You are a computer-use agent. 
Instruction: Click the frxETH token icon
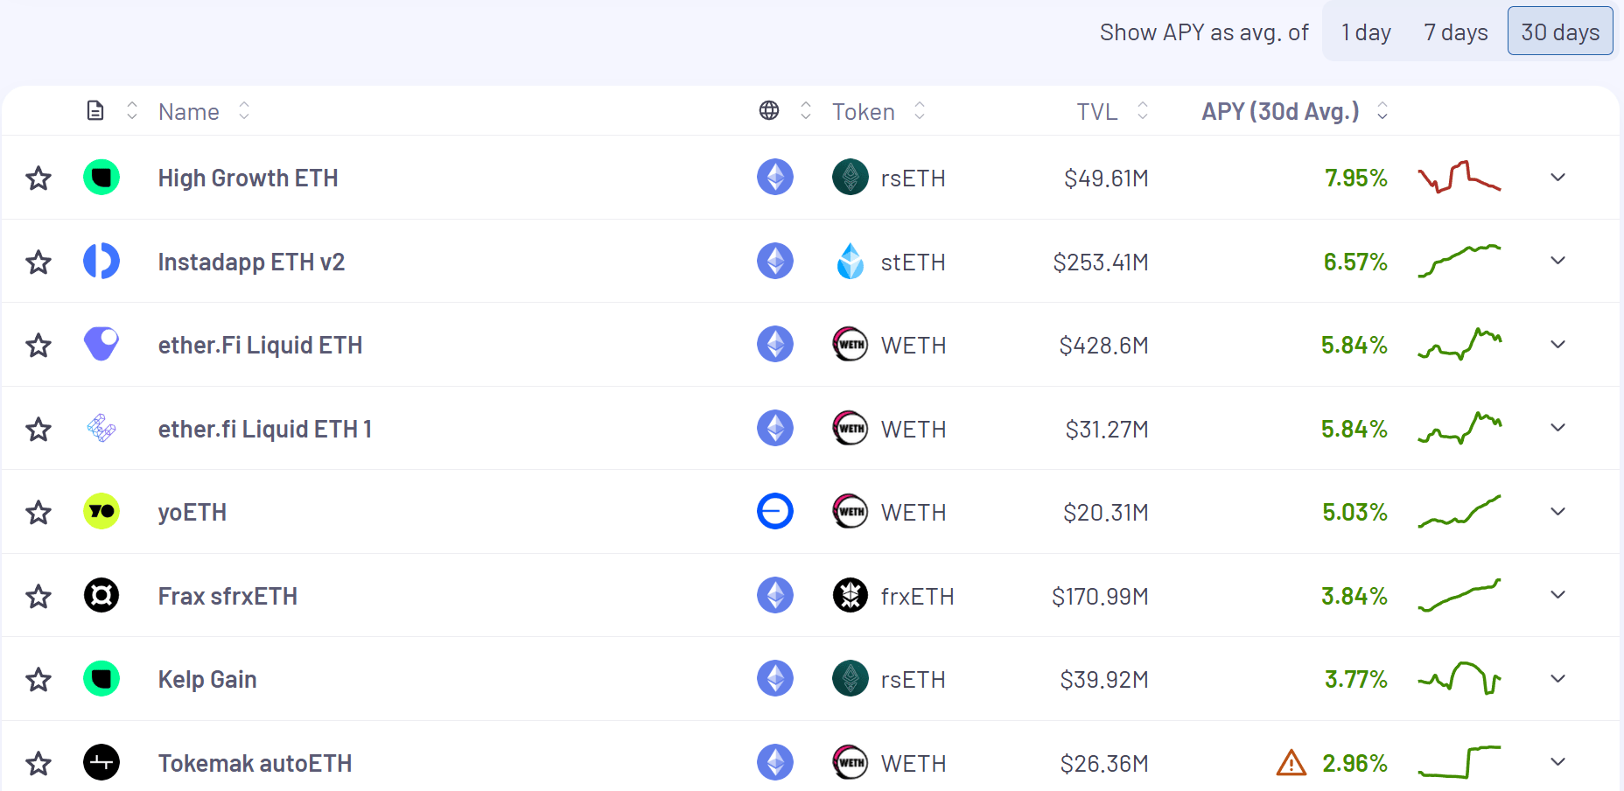850,596
